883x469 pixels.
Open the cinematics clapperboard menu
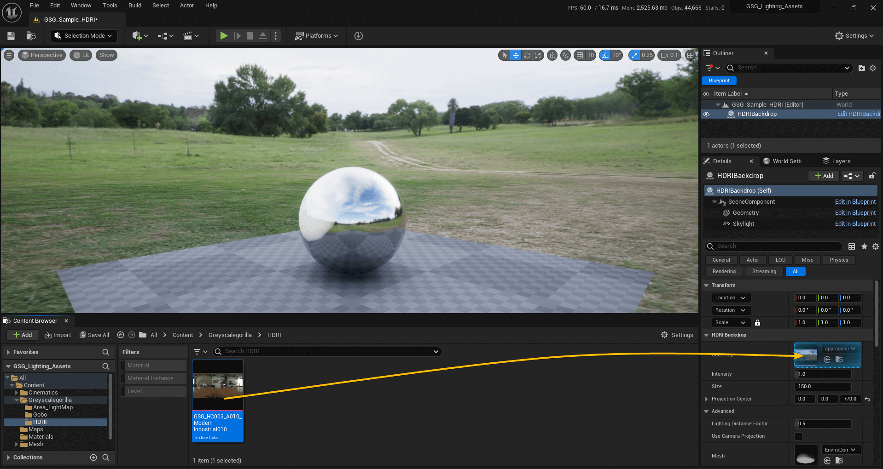point(191,36)
